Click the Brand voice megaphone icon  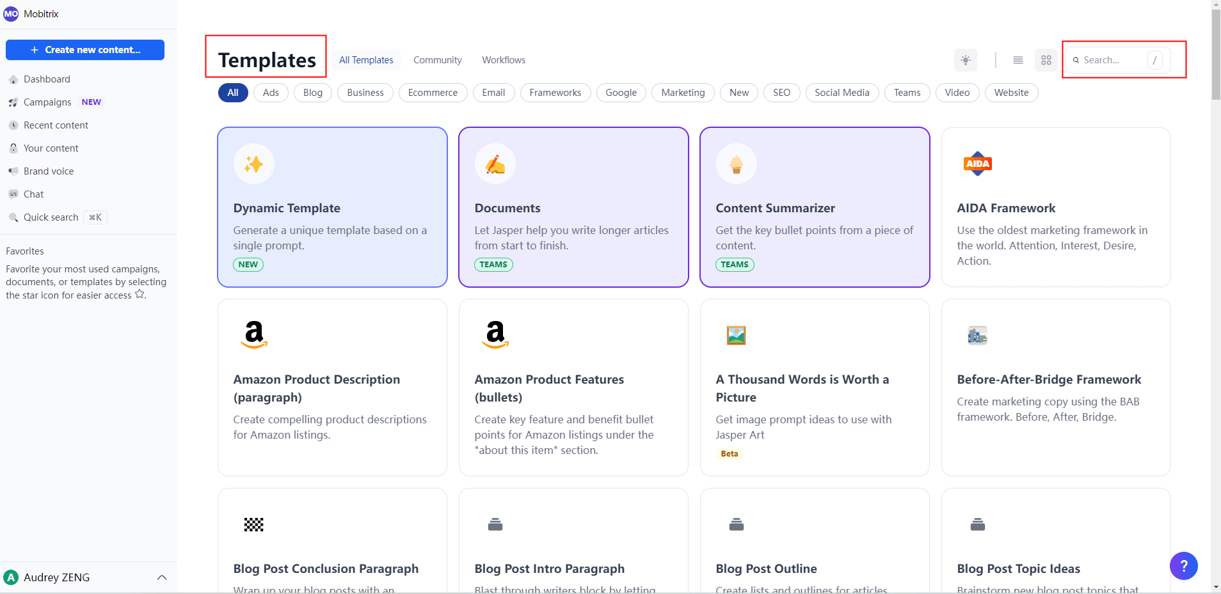click(x=13, y=171)
